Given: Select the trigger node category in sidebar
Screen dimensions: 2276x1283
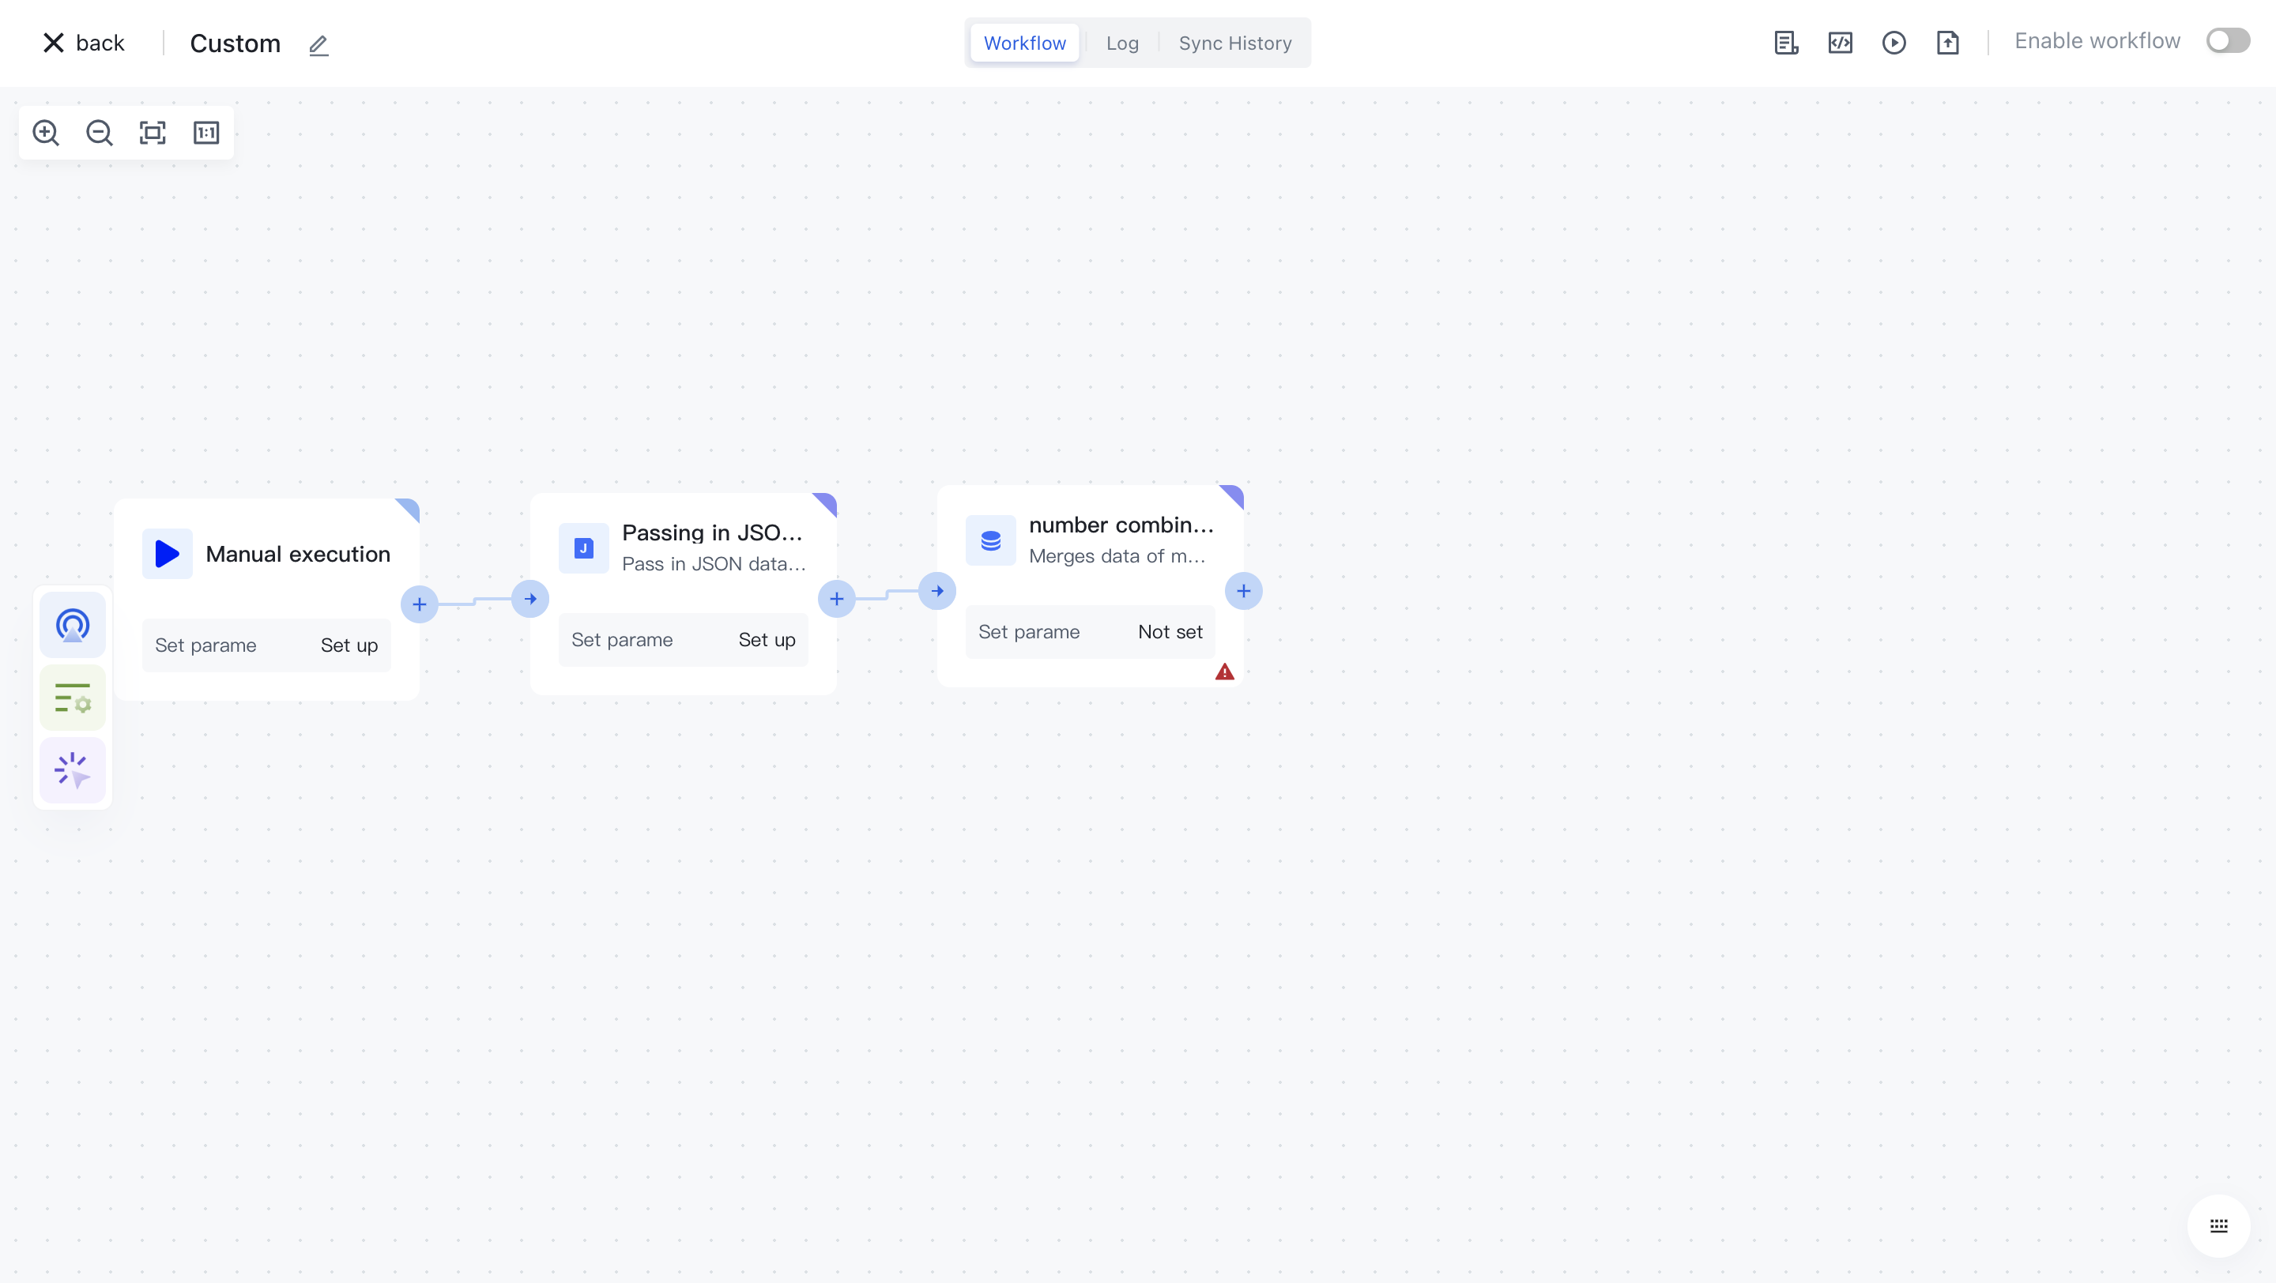Looking at the screenshot, I should 73,625.
